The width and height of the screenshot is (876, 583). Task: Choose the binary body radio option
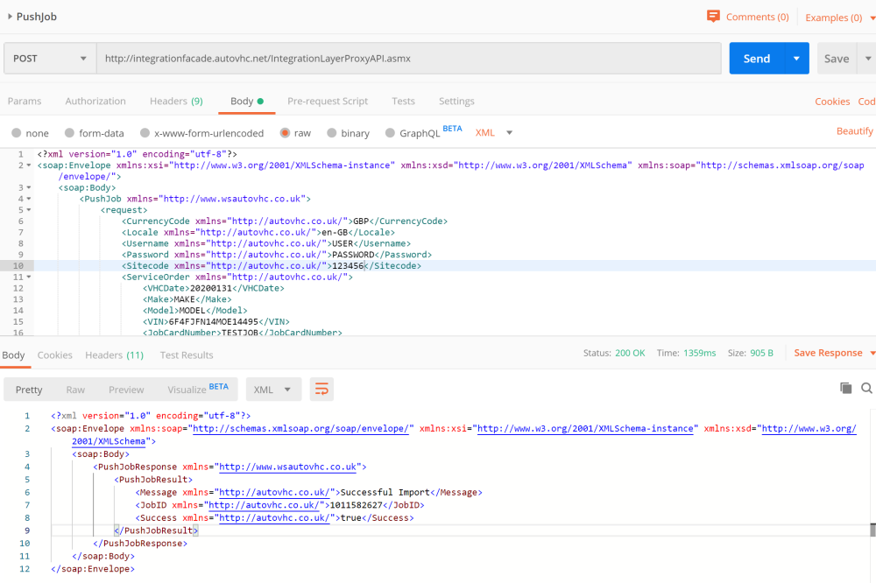(x=332, y=133)
